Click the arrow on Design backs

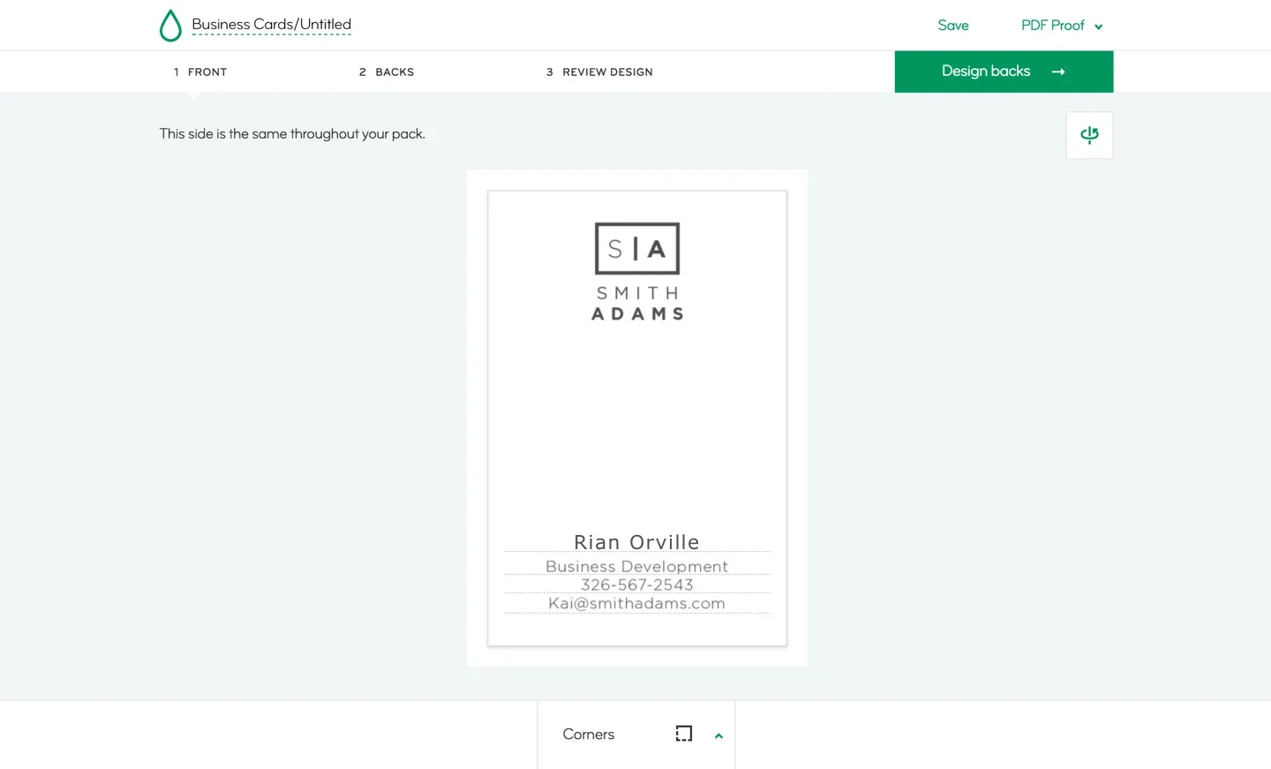[x=1058, y=72]
